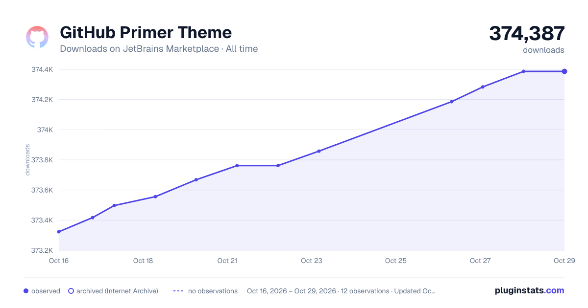Click the 374,387 total downloads figure
The height and width of the screenshot is (308, 588).
(x=527, y=33)
